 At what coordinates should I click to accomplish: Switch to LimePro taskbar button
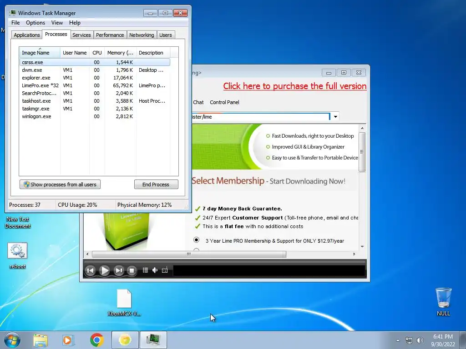point(125,340)
